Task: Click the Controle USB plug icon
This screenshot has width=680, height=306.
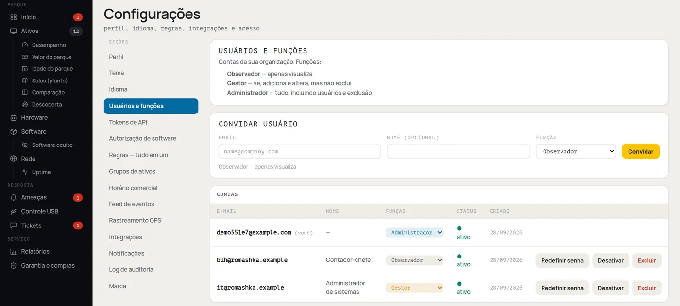Action: (13, 212)
